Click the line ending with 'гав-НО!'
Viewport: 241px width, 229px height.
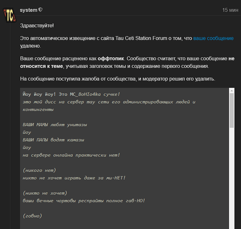[84, 201]
